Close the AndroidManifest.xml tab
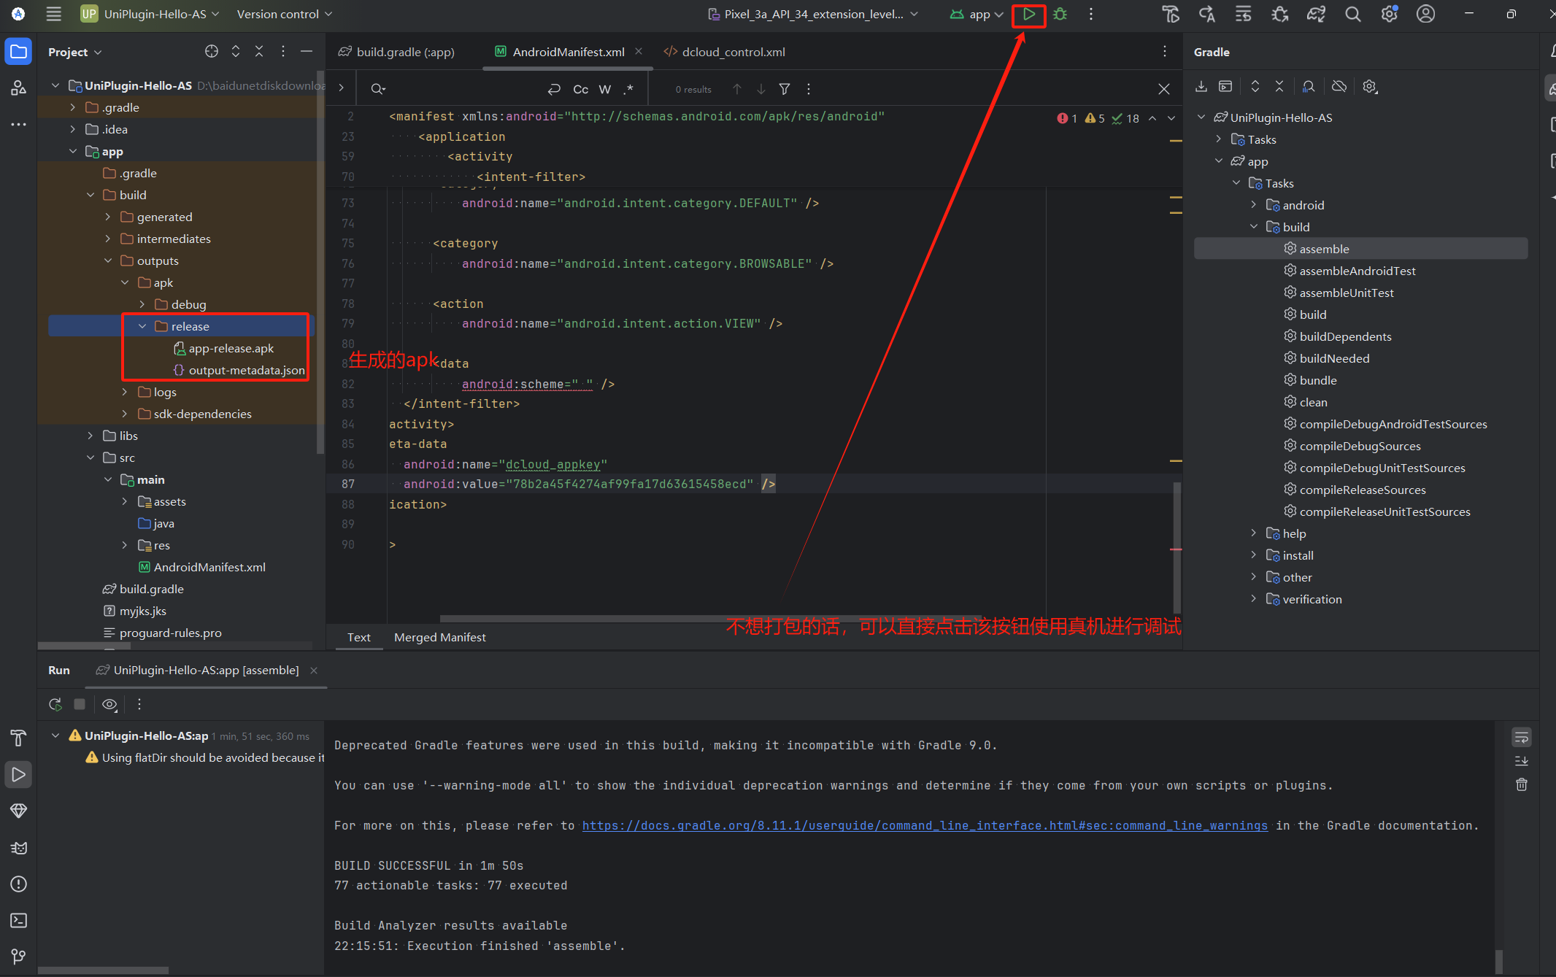 tap(639, 51)
